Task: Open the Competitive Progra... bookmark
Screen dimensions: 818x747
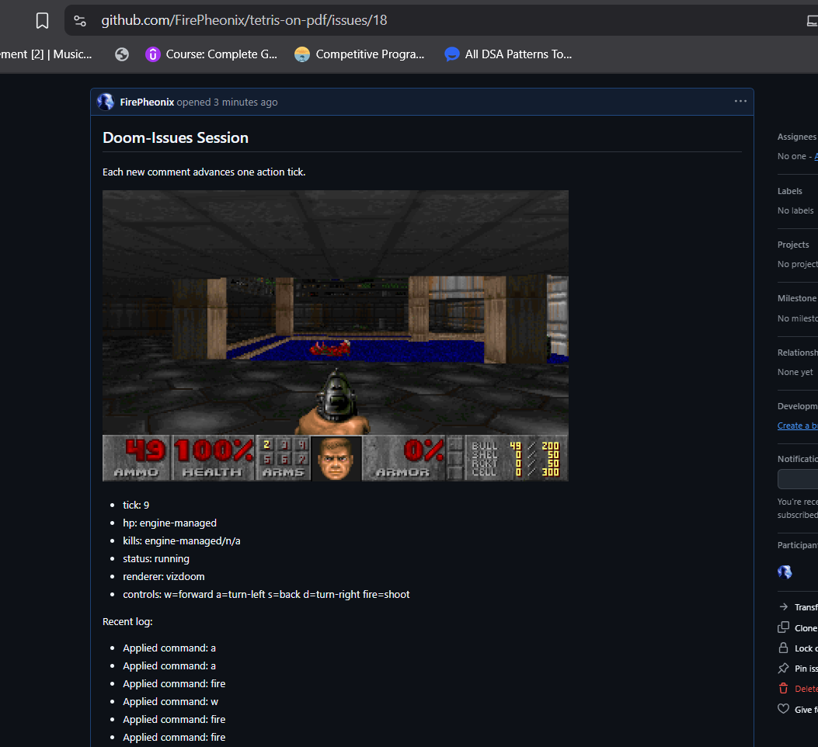Action: coord(360,54)
